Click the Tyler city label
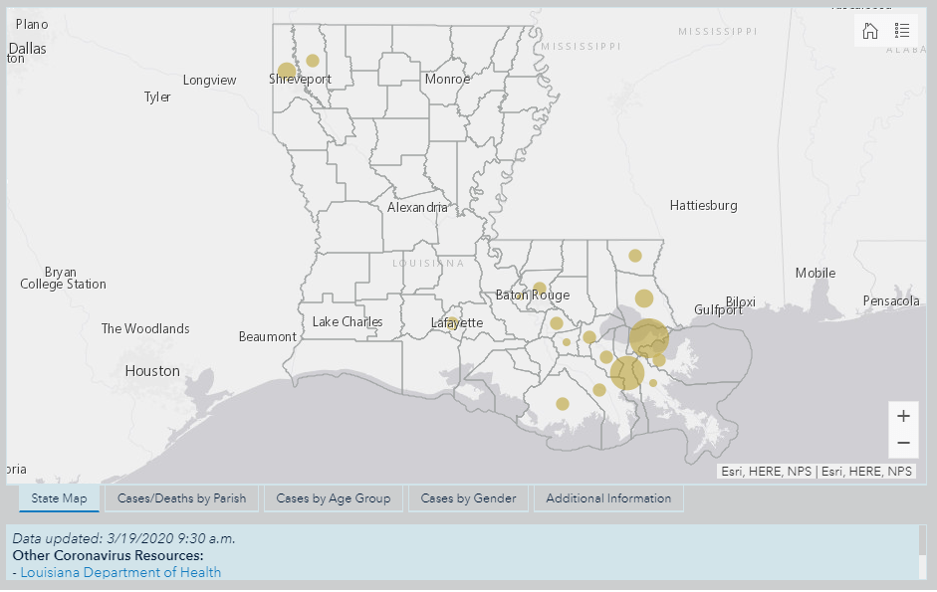The width and height of the screenshot is (937, 592). pos(157,97)
